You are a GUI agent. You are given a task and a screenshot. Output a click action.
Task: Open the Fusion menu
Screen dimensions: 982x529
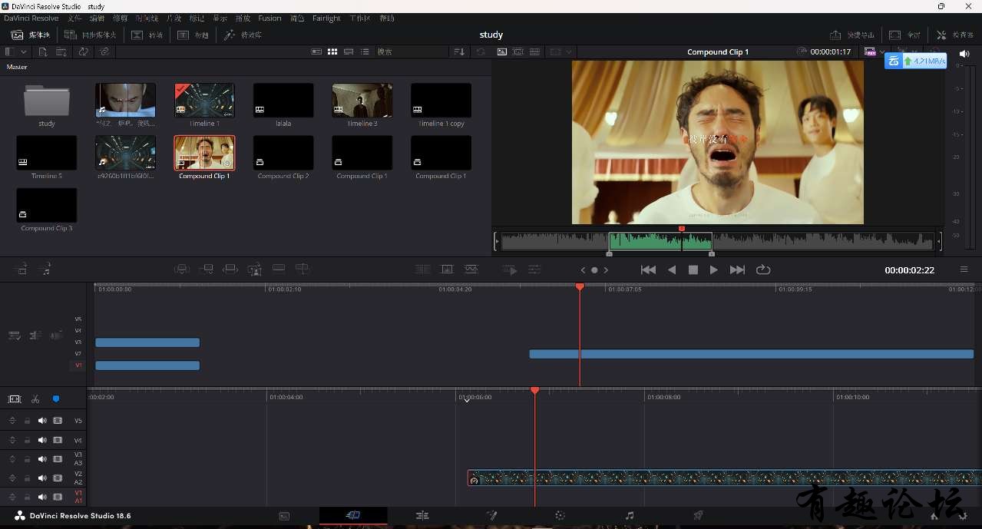click(269, 18)
